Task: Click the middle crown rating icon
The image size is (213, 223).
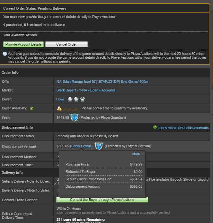Action: pyautogui.click(x=76, y=99)
